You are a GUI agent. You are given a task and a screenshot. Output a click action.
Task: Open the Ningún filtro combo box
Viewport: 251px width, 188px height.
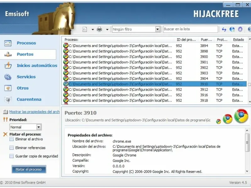pyautogui.click(x=136, y=29)
